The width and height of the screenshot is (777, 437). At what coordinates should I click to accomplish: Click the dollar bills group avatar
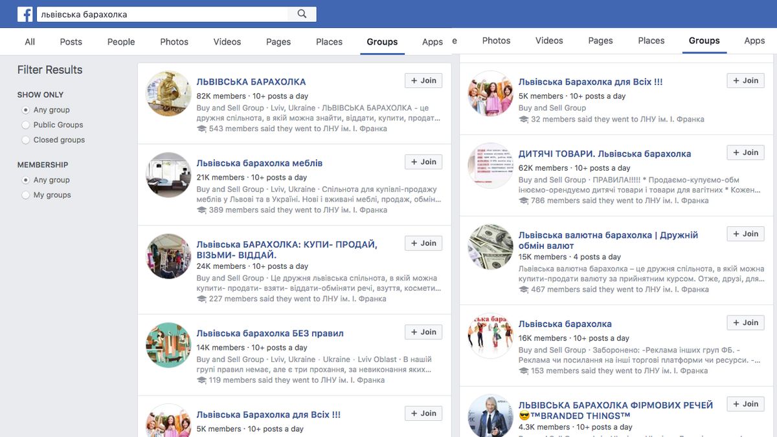click(490, 246)
